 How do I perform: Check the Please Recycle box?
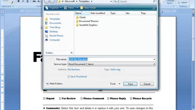coord(131,98)
